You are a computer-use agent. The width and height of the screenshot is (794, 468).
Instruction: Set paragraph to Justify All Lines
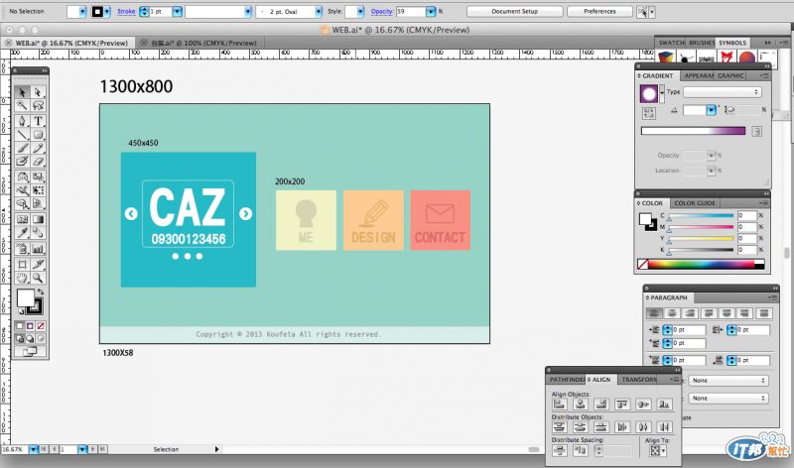coord(764,313)
